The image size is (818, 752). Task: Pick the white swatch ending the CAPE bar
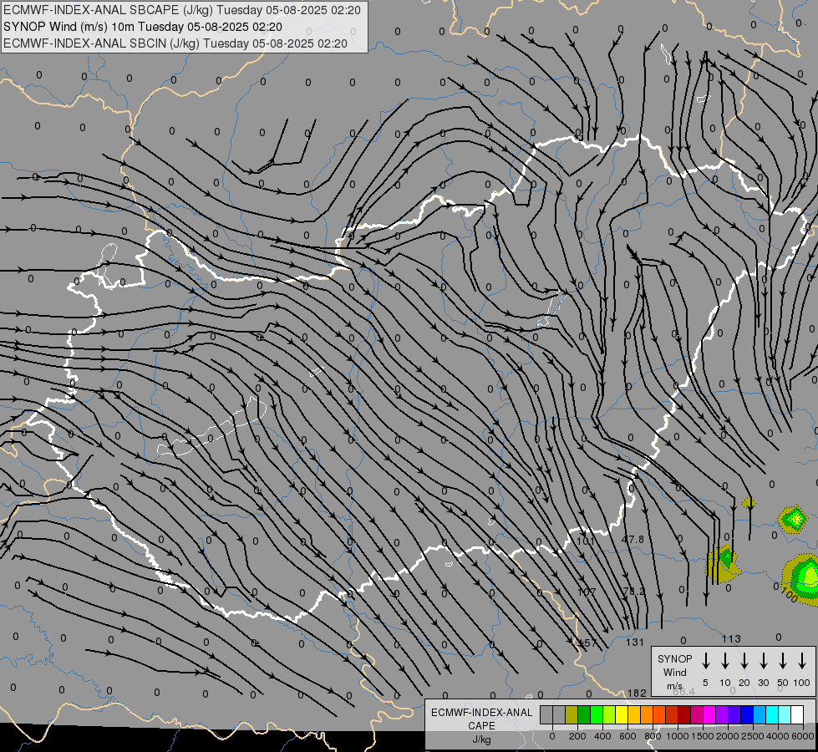[x=797, y=714]
